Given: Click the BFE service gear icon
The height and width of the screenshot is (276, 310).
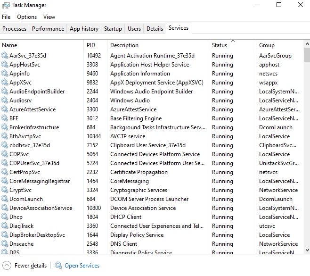Looking at the screenshot, I should pyautogui.click(x=5, y=118).
